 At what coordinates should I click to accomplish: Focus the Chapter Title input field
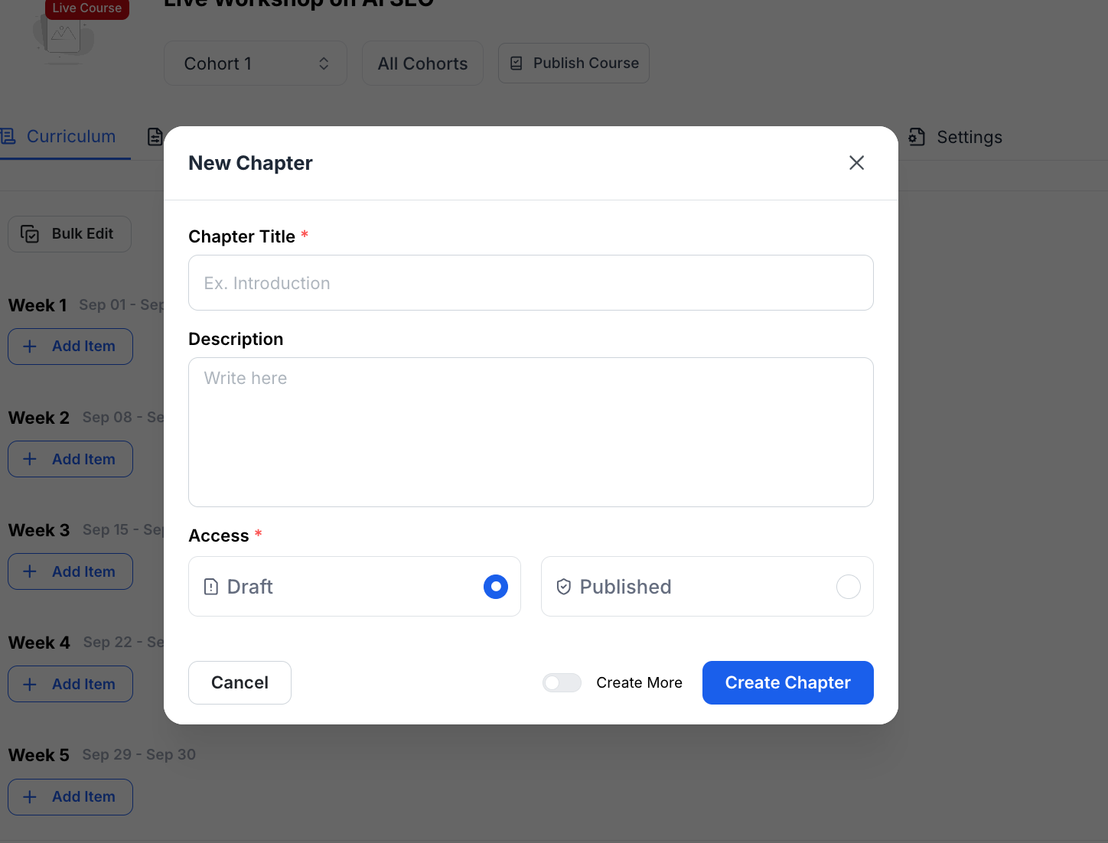coord(531,283)
